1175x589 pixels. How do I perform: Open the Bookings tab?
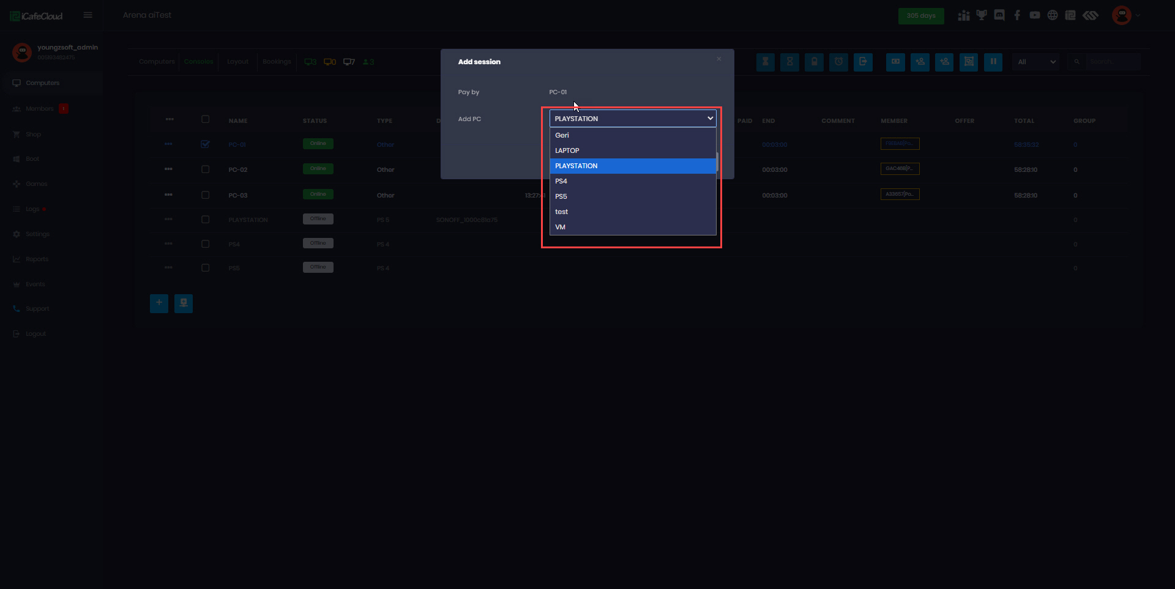point(277,62)
